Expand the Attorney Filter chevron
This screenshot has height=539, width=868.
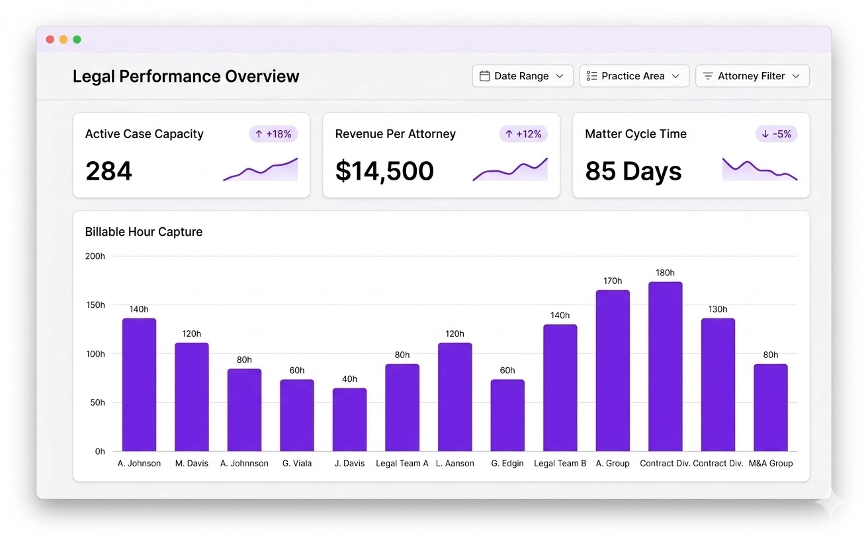point(796,76)
